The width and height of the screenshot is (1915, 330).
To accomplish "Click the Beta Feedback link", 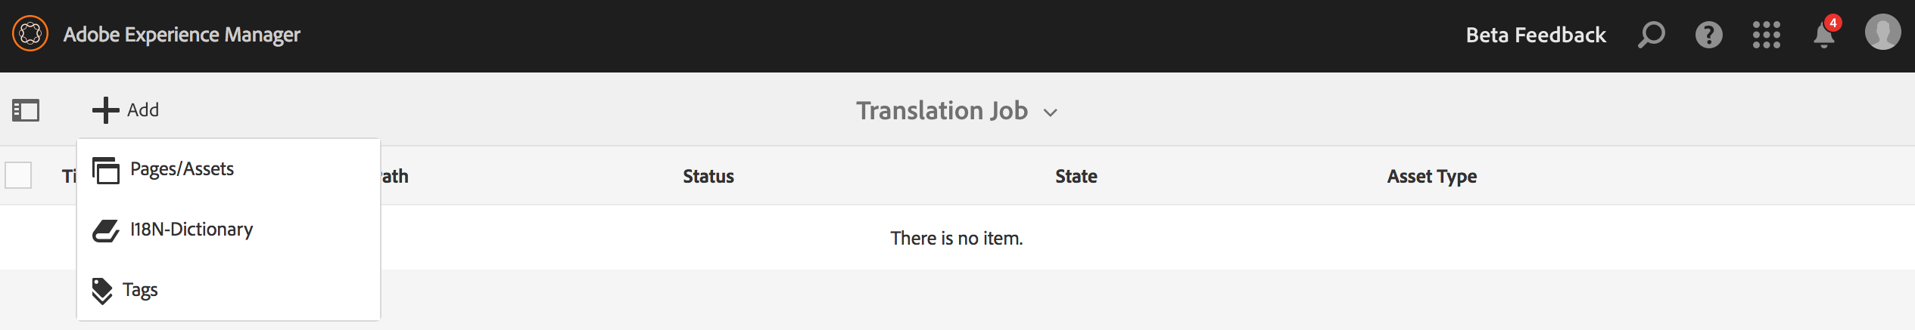I will click(x=1536, y=35).
